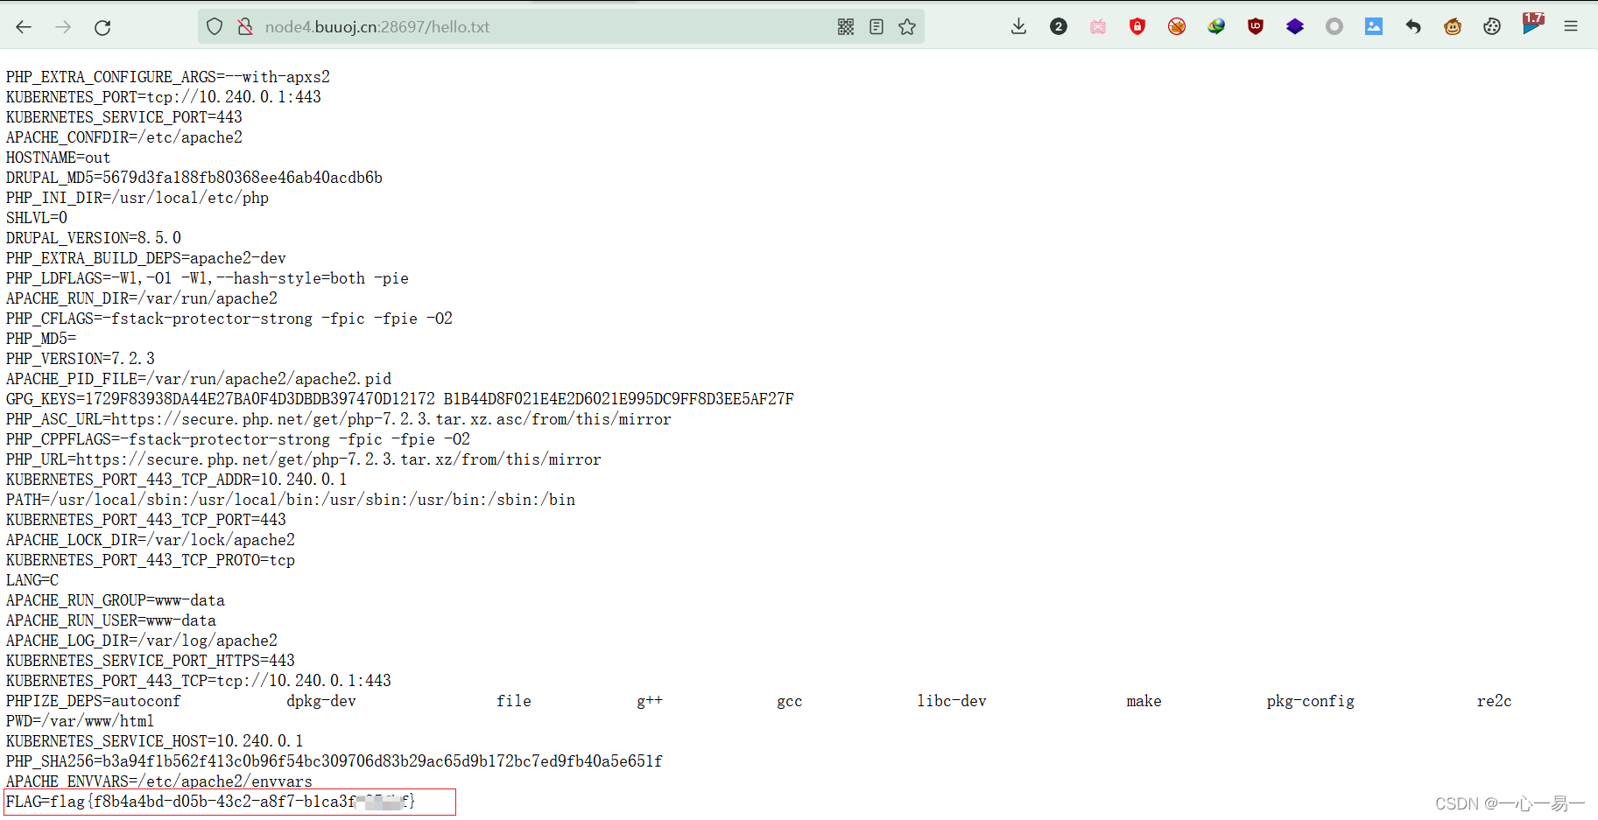Click the PHP_CFLAGS line

(x=229, y=319)
